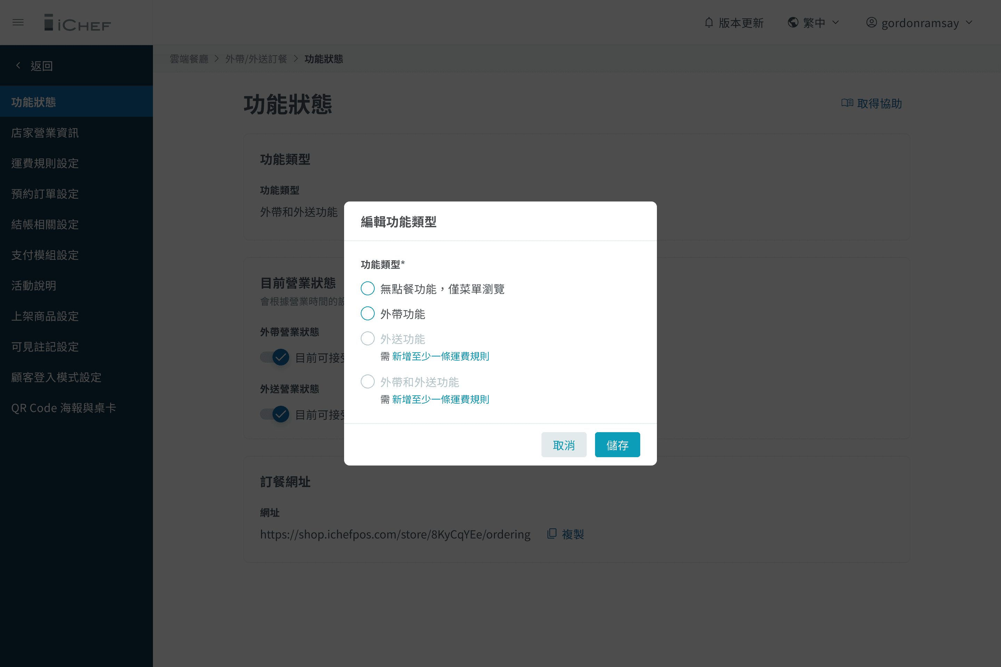Click the globe language icon

[792, 23]
